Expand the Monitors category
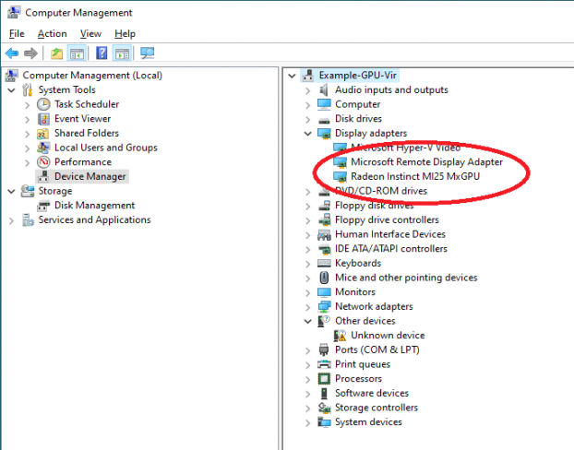Screen dimensions: 574x450 308,292
